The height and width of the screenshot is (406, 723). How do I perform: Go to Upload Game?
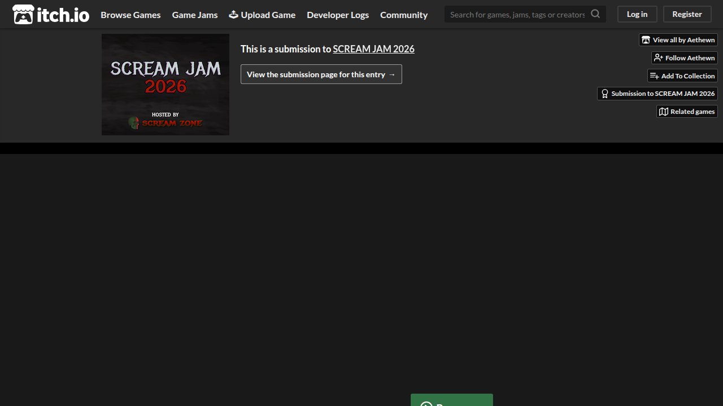click(262, 15)
